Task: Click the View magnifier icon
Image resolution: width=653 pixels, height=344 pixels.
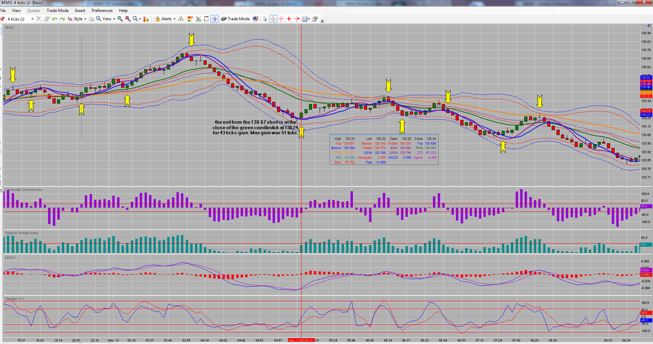Action: (99, 19)
